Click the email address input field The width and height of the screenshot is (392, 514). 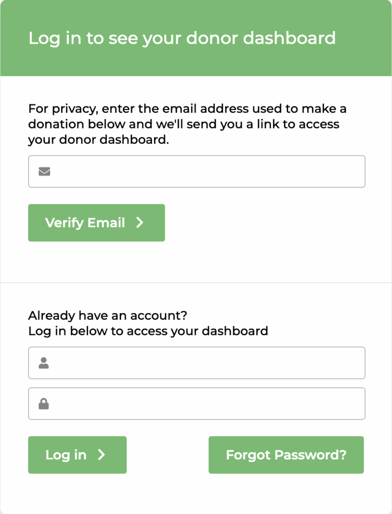(x=201, y=172)
